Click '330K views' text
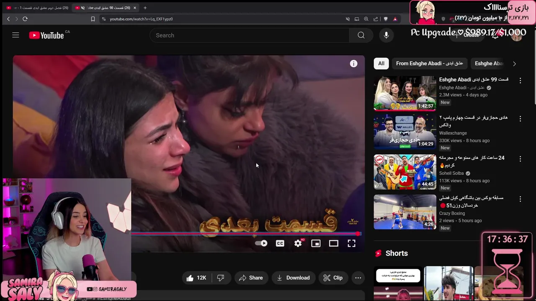 [451, 140]
